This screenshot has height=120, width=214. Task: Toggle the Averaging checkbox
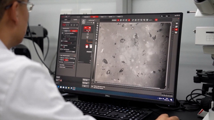click(63, 42)
